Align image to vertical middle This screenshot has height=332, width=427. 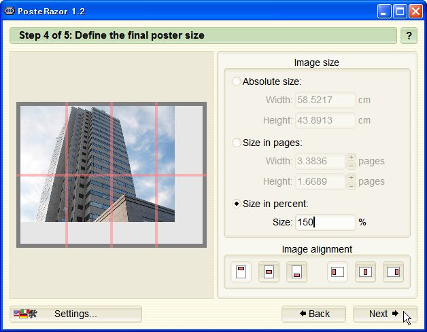coord(269,272)
